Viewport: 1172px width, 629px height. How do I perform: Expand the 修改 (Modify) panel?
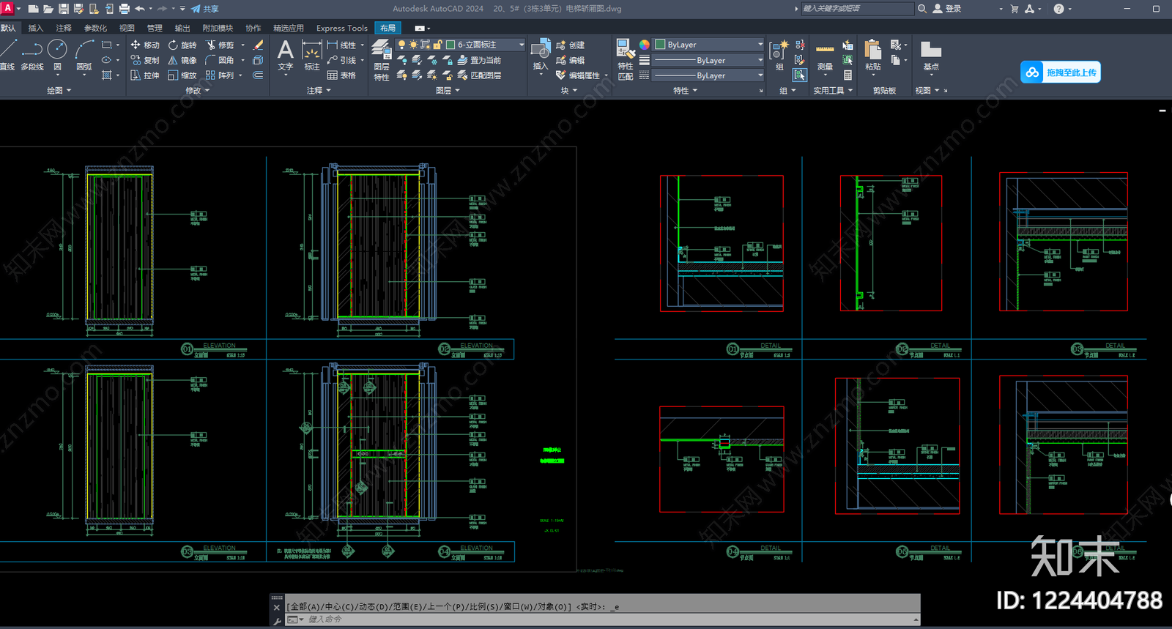[x=198, y=91]
